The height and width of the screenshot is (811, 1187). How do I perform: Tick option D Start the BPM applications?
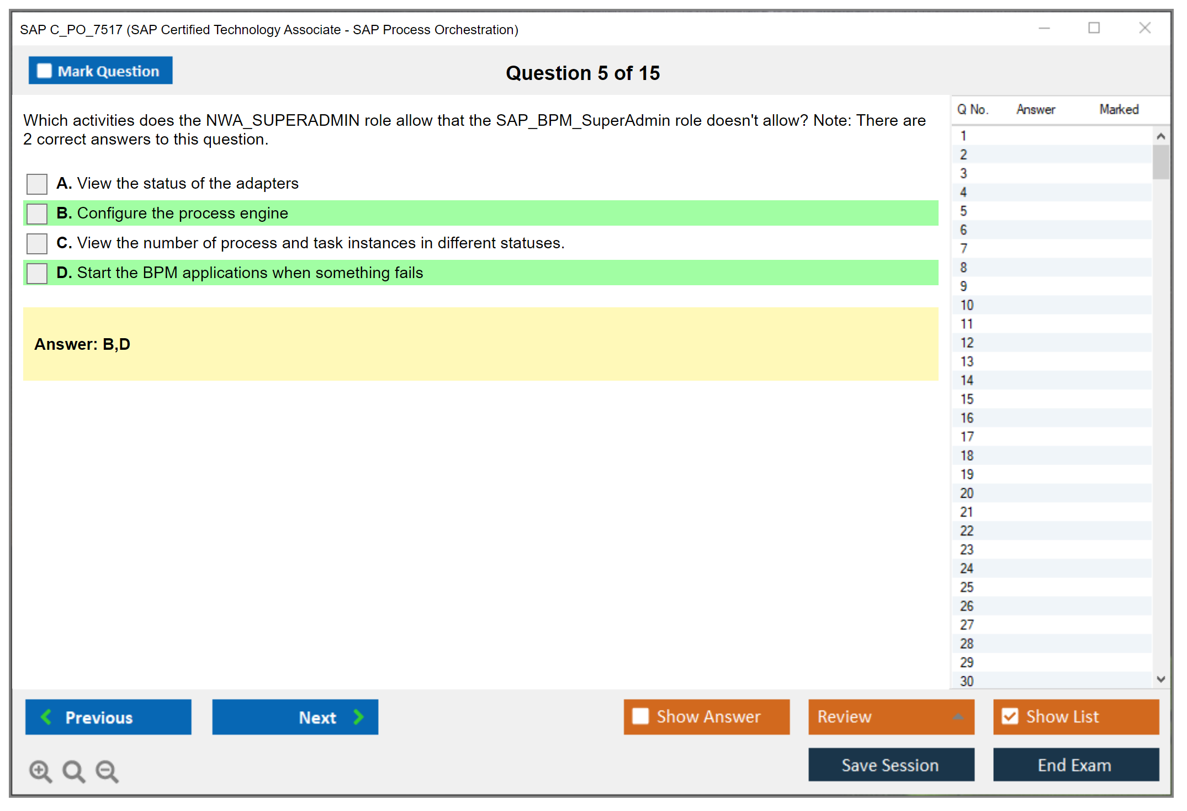37,273
